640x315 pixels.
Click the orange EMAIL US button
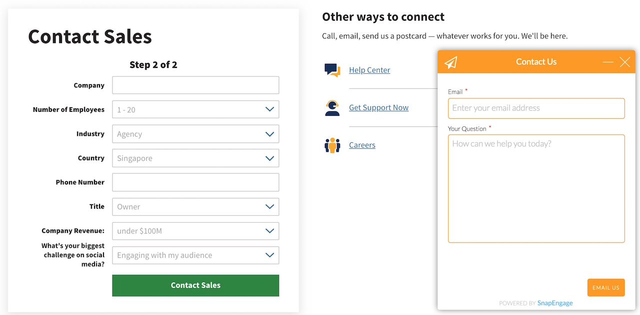606,288
